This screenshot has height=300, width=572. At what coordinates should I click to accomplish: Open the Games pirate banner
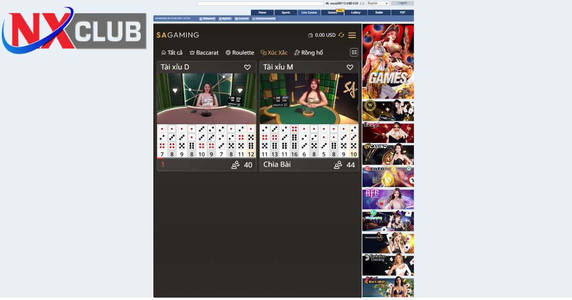coord(388,61)
